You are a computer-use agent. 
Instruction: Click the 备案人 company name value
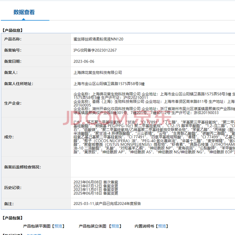coord(98,73)
